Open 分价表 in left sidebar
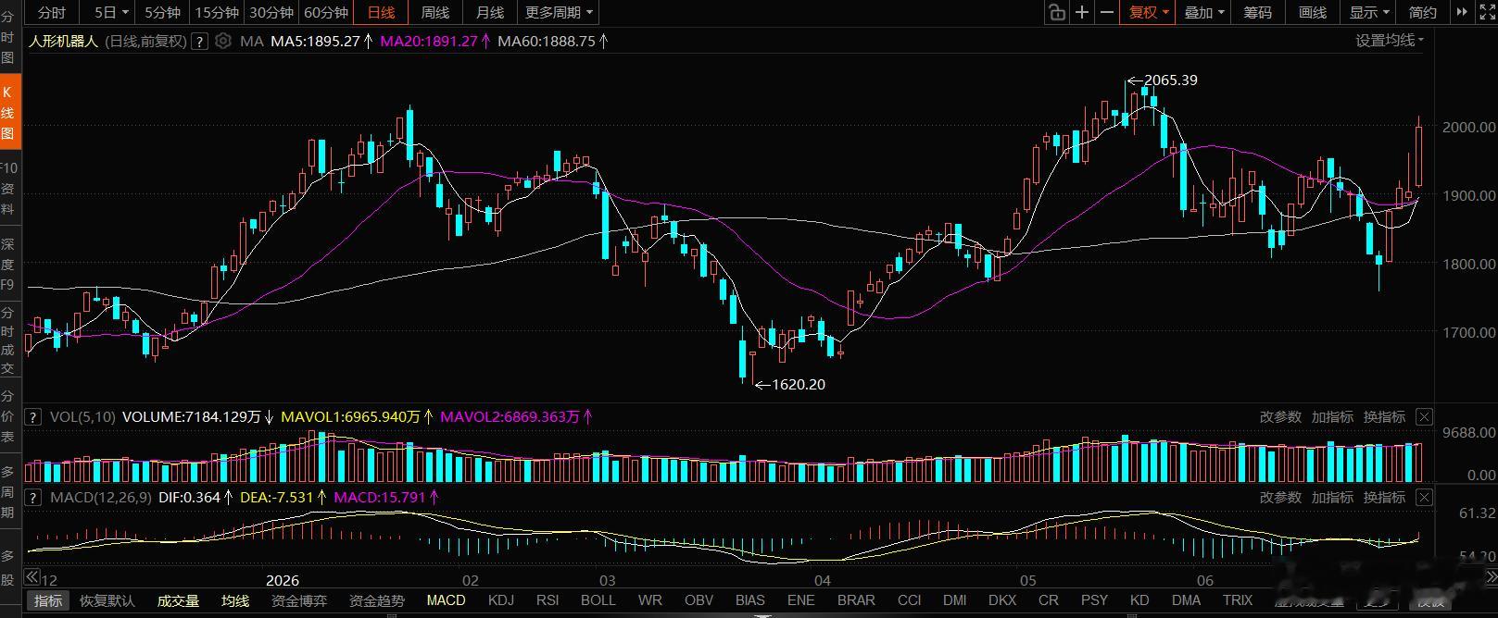Screen dimensions: 1498x618 (x=7, y=416)
